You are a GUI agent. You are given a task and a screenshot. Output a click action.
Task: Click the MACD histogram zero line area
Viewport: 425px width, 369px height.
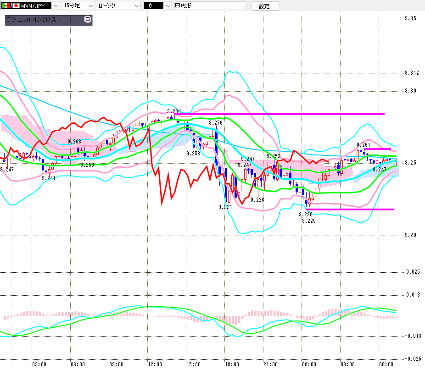tap(202, 316)
